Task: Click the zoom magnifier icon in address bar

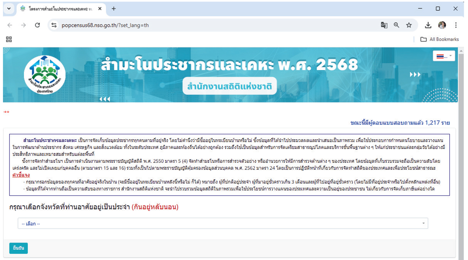Action: (397, 25)
